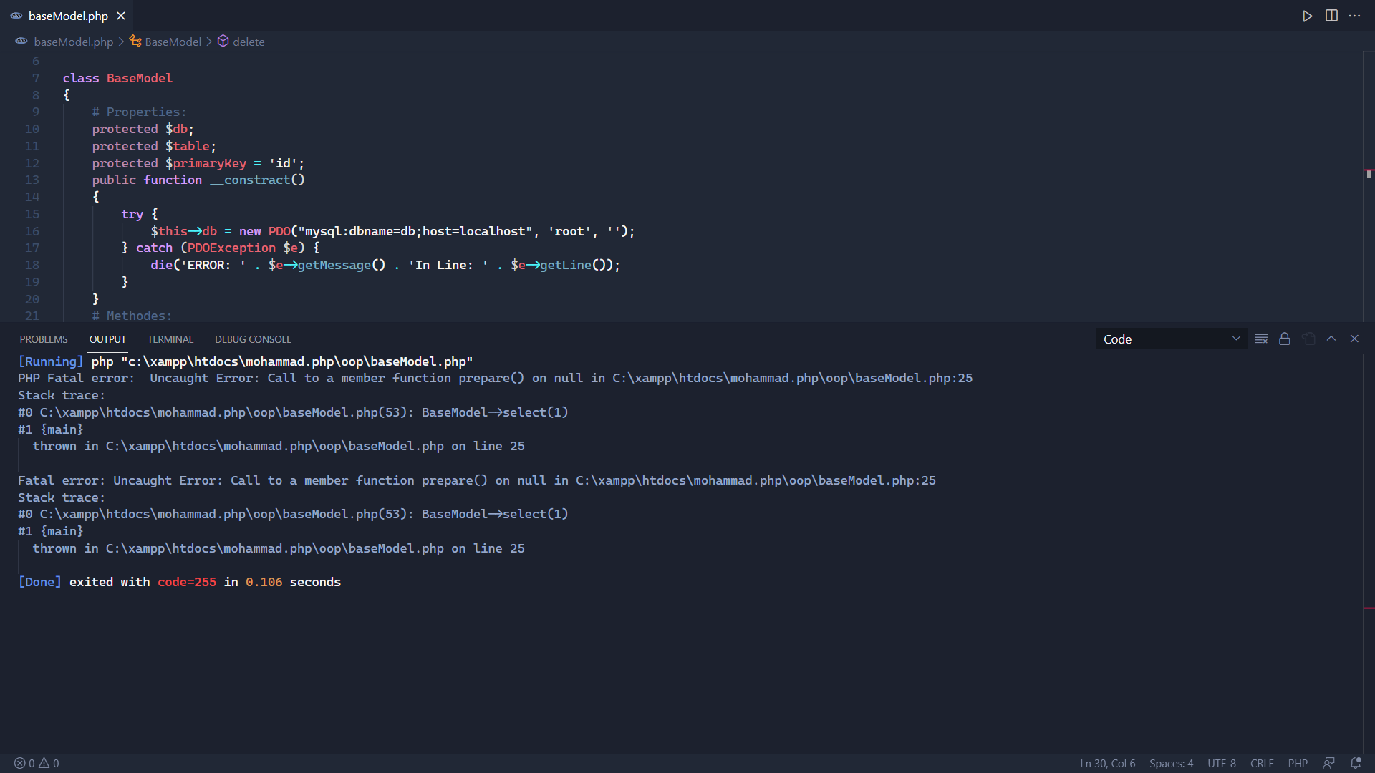The image size is (1375, 773).
Task: Select language mode PHP in status bar
Action: click(x=1298, y=764)
